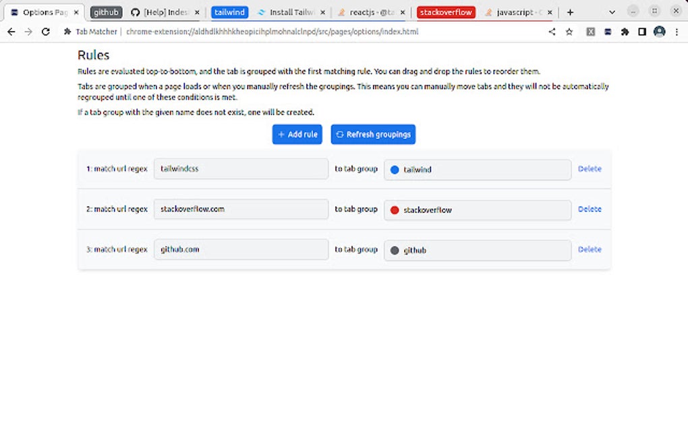Switch to the javascript tab

[518, 12]
